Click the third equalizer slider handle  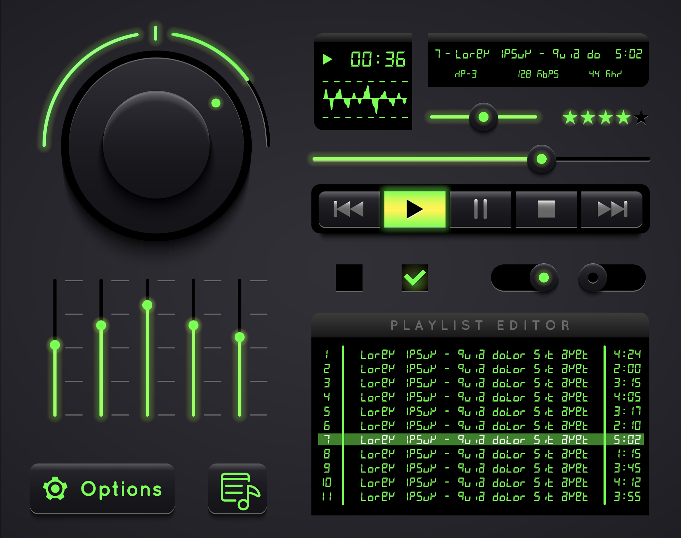147,305
